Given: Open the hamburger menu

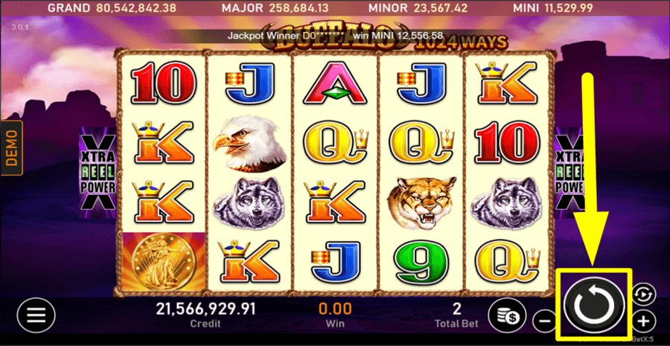Looking at the screenshot, I should (36, 315).
